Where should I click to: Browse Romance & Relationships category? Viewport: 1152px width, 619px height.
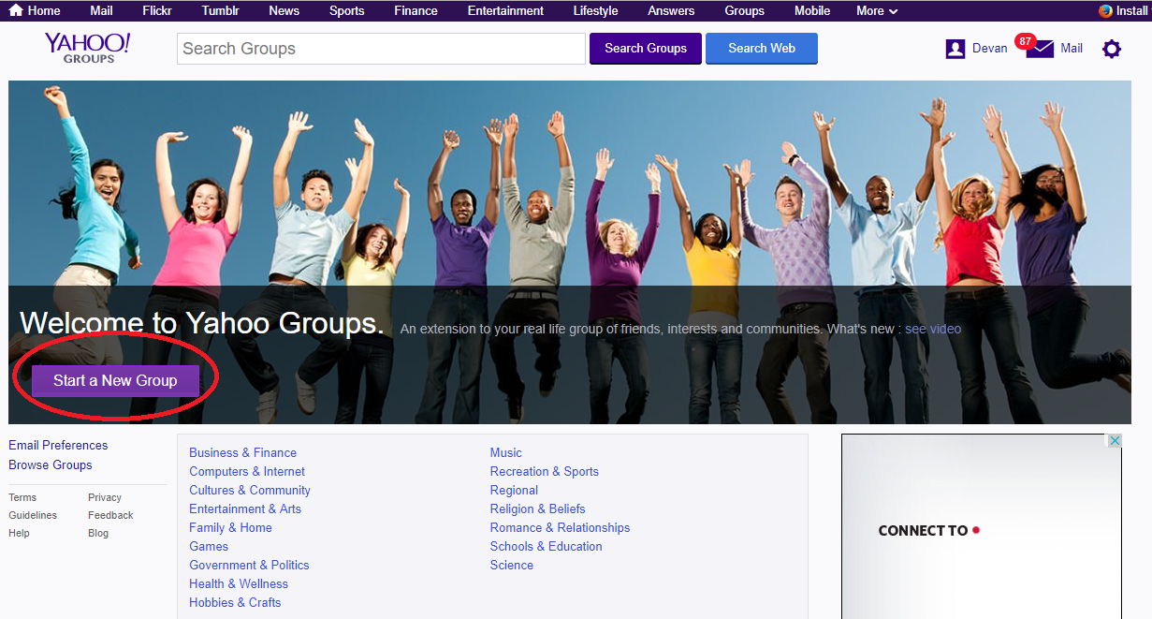point(561,527)
